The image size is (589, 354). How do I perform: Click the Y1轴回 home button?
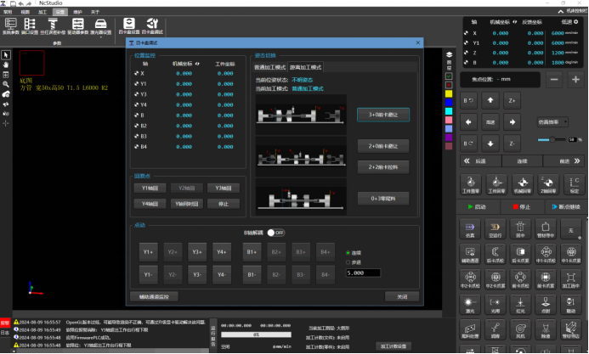tap(150, 188)
